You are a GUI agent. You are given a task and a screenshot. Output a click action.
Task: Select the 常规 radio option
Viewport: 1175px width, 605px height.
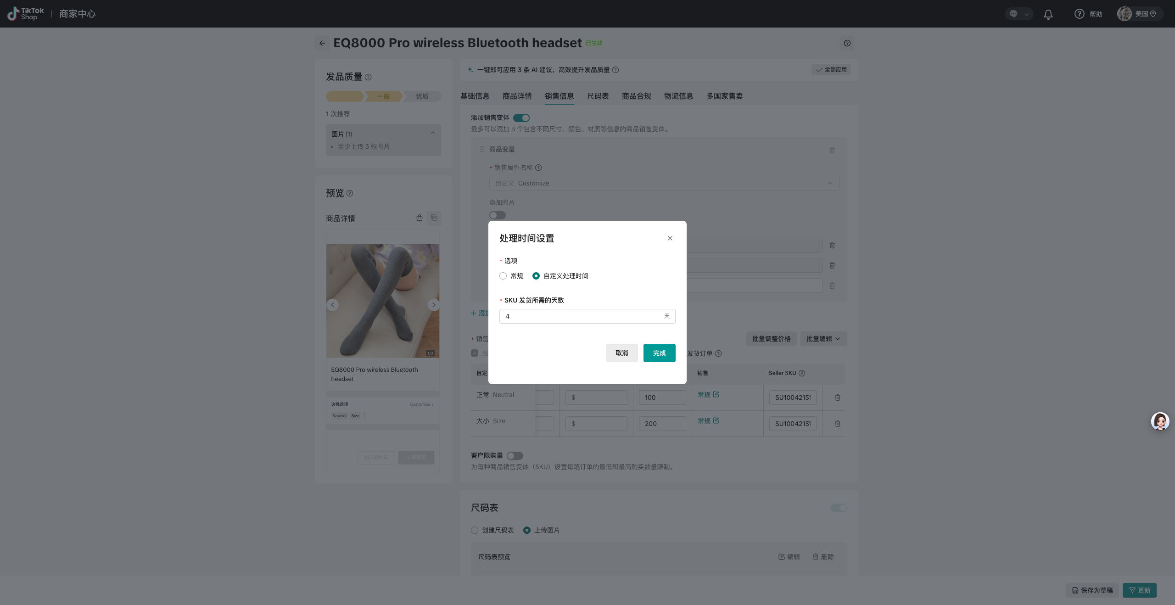504,276
